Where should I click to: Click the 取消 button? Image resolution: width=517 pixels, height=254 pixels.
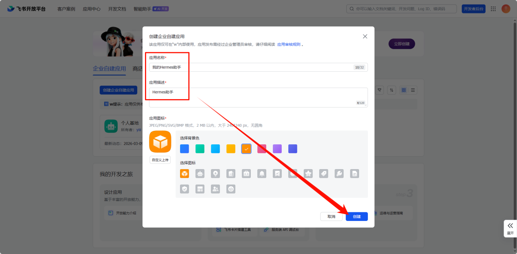tap(331, 216)
